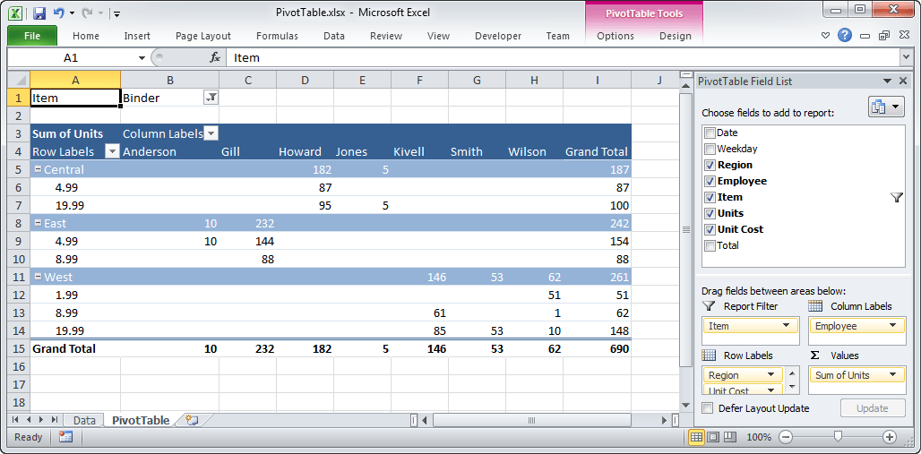Image resolution: width=921 pixels, height=454 pixels.
Task: Open the Row Labels filter dropdown
Action: pyautogui.click(x=112, y=151)
